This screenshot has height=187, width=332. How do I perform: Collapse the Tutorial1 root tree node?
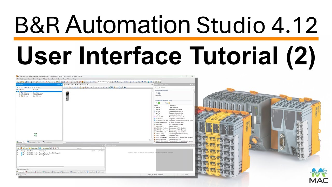17,91
